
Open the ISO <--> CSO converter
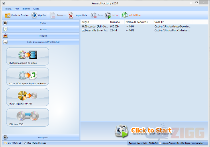[27, 117]
